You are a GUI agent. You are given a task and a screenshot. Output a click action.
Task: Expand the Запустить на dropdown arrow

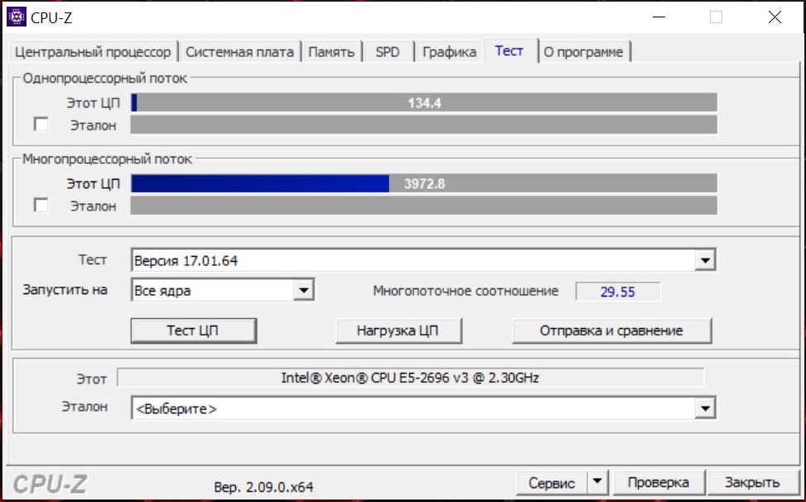coord(303,290)
